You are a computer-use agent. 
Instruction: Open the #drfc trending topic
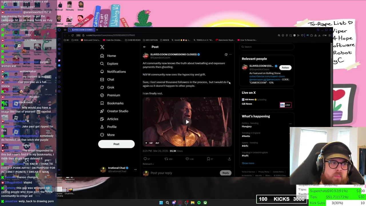245,146
